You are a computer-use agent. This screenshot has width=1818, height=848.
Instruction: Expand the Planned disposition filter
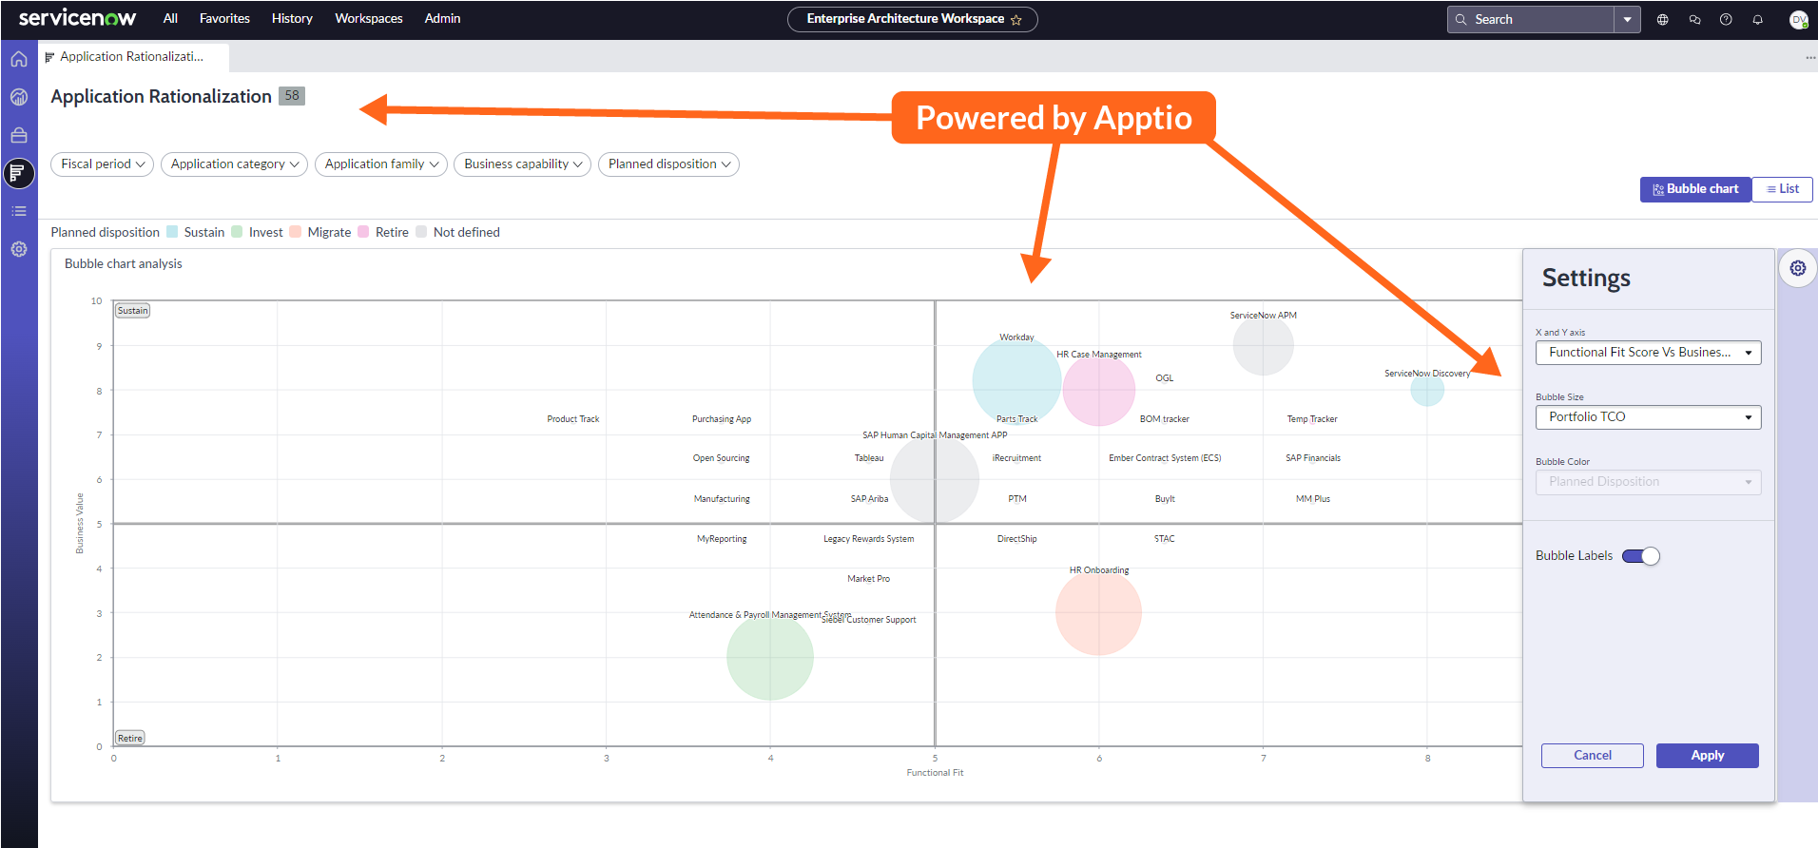click(x=668, y=164)
